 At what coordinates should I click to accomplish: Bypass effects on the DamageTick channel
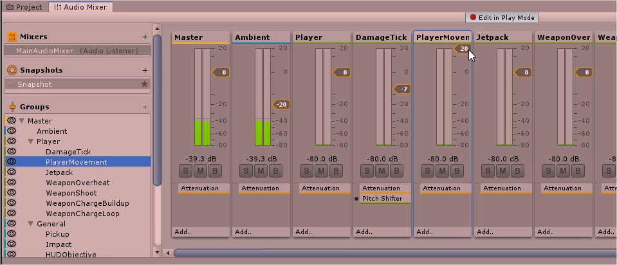click(396, 171)
